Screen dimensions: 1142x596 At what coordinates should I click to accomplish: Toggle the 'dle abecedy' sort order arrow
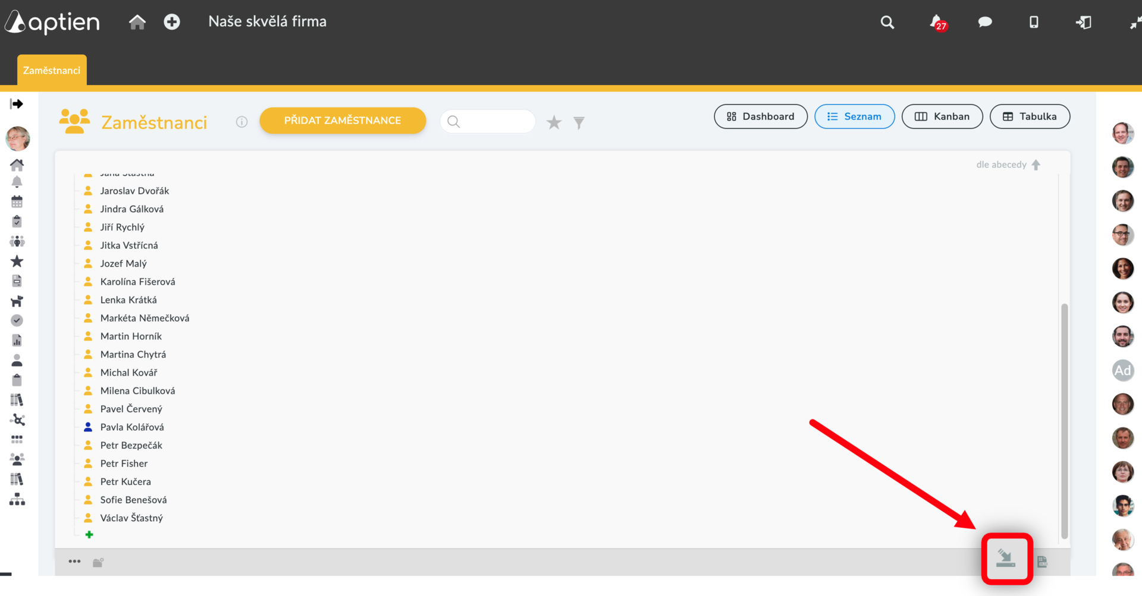pos(1036,165)
